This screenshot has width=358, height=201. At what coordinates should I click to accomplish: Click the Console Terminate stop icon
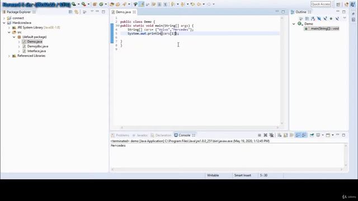pyautogui.click(x=260, y=135)
